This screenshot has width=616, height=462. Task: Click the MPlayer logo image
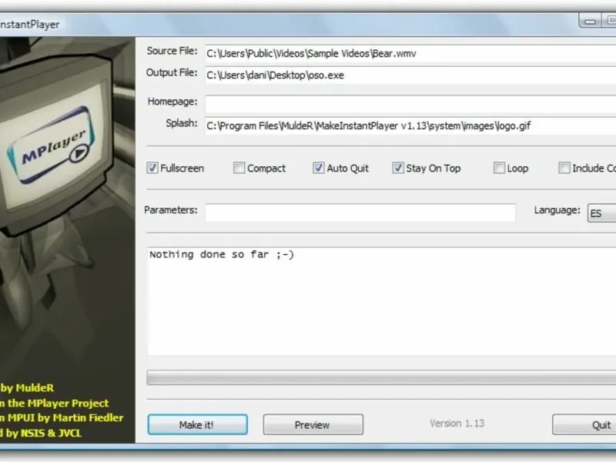[51, 146]
